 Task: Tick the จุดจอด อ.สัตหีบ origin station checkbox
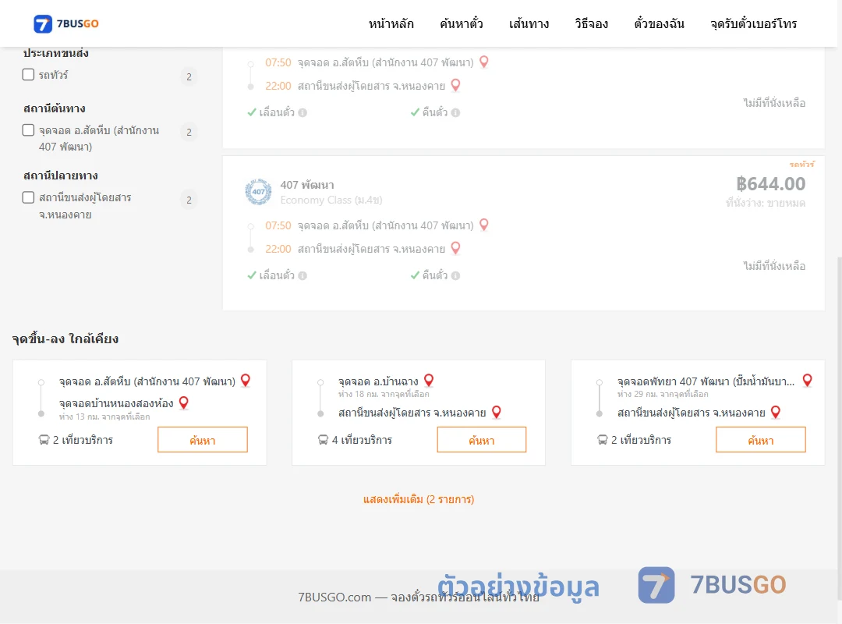[x=29, y=130]
